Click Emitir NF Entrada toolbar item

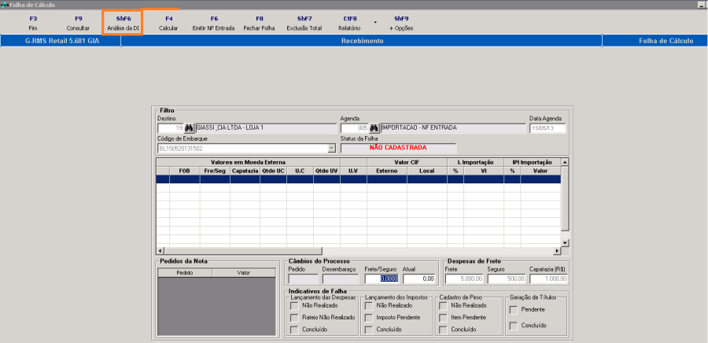(213, 24)
